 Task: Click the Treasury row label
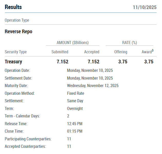click(x=13, y=62)
